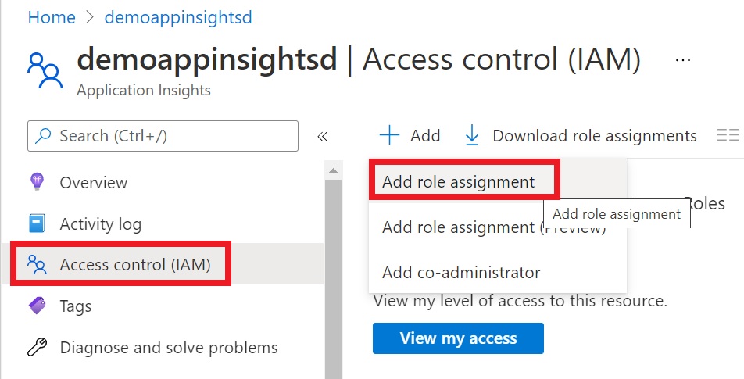Collapse the sidebar with double chevron

click(x=322, y=136)
